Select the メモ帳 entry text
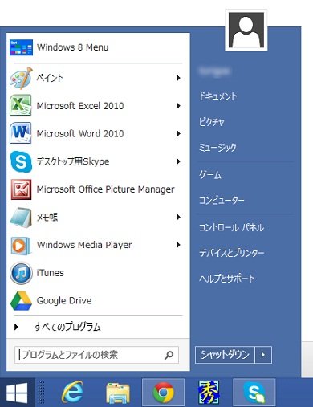Image resolution: width=313 pixels, height=407 pixels. 47,217
